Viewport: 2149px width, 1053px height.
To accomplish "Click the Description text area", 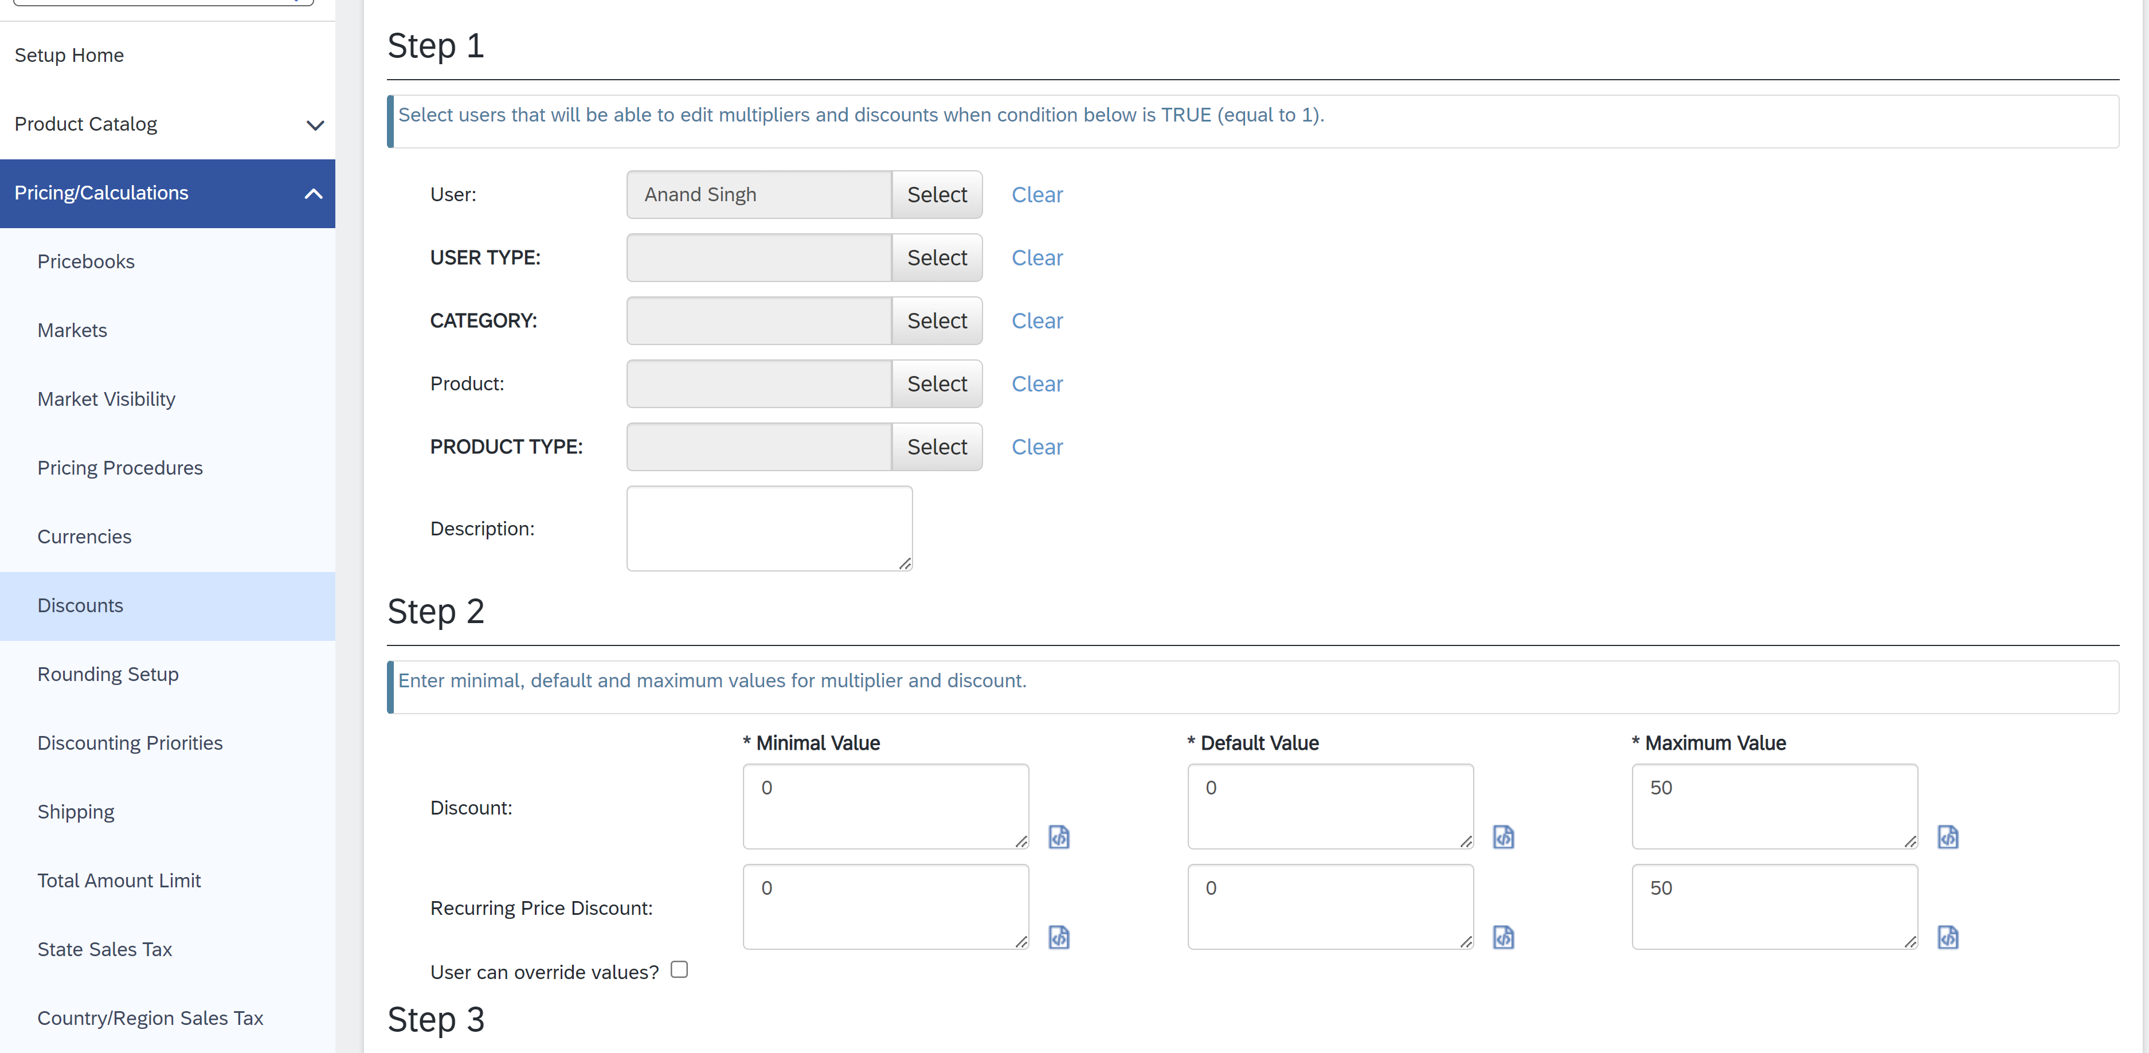I will pos(769,529).
